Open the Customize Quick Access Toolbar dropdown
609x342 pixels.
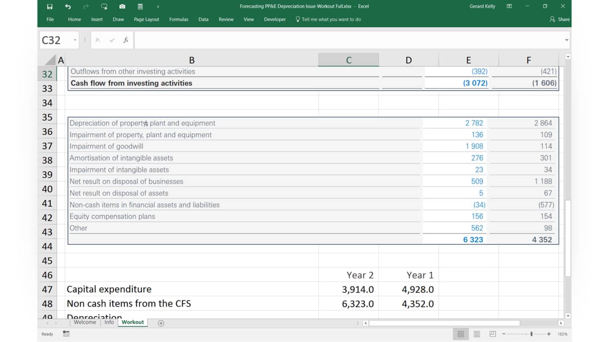point(158,7)
